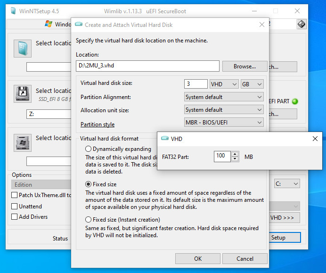The width and height of the screenshot is (326, 273).
Task: Open the Edition dropdown in Options
Action: point(41,184)
